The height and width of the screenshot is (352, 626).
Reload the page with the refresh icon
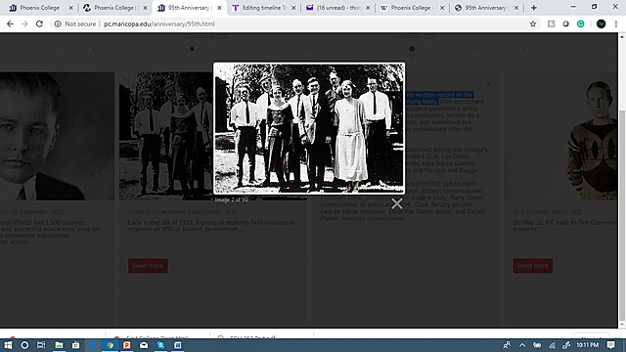pyautogui.click(x=39, y=23)
